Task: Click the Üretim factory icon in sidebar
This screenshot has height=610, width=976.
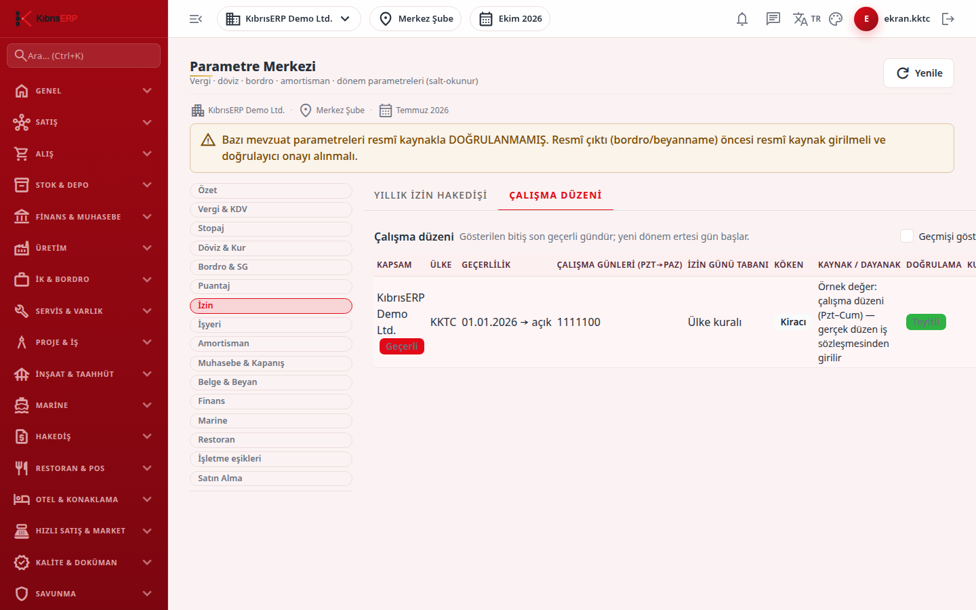Action: click(22, 248)
